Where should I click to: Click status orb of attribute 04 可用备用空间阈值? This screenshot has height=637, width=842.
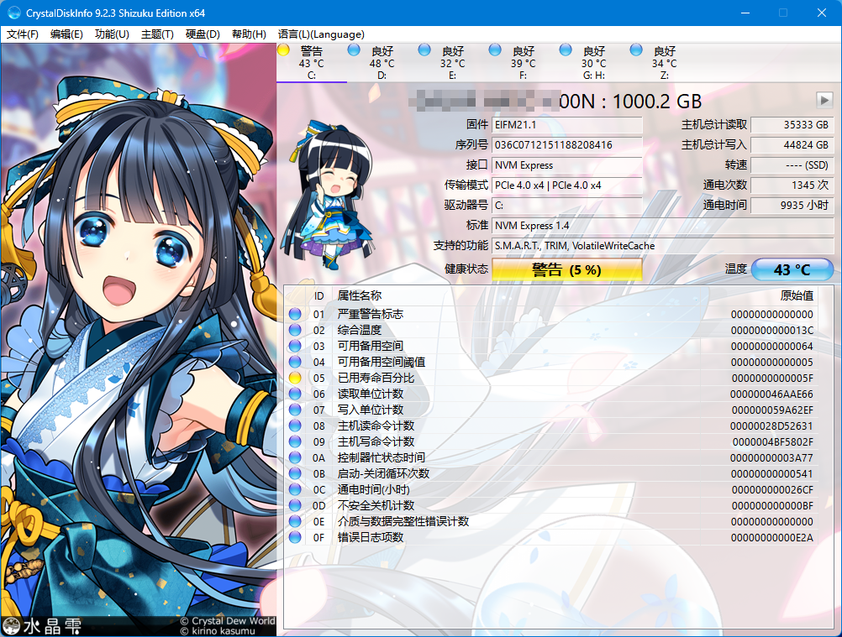295,362
